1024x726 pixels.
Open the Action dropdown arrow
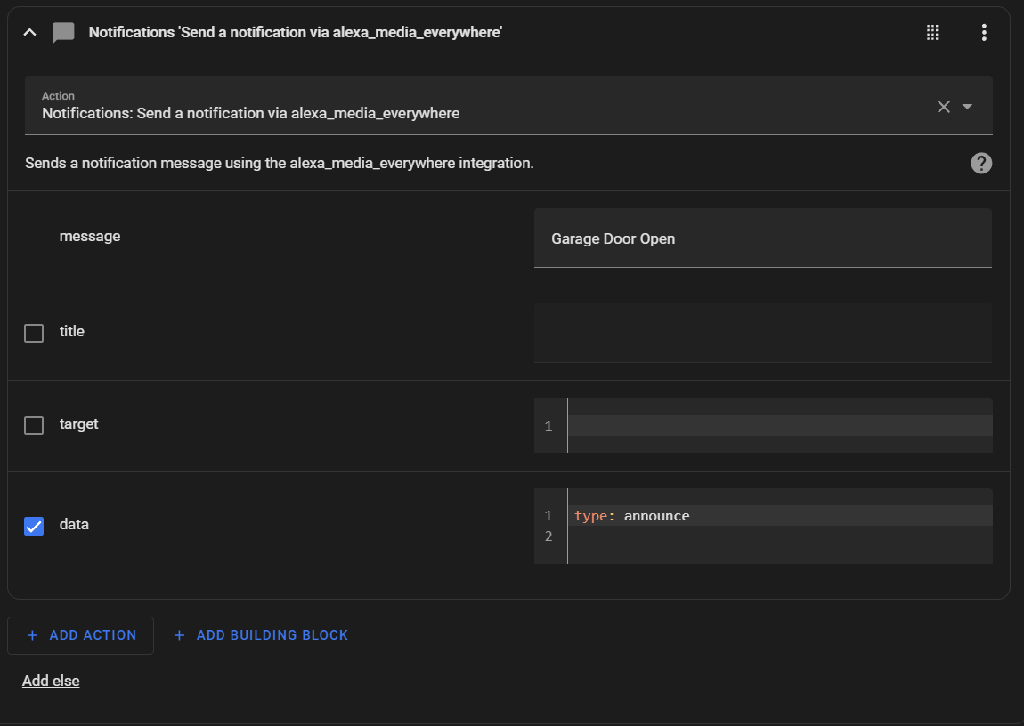[968, 107]
